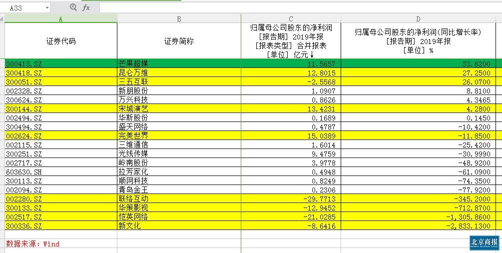Click the fx insert function icon
Image resolution: width=502 pixels, height=253 pixels.
coord(86,7)
